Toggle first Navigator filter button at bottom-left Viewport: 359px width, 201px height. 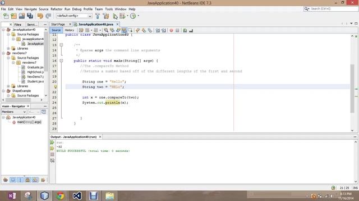tap(6, 180)
